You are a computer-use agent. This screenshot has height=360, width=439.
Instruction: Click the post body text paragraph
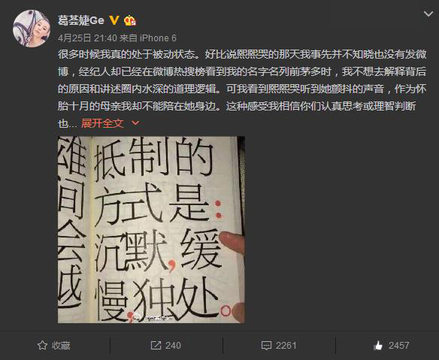click(x=242, y=89)
